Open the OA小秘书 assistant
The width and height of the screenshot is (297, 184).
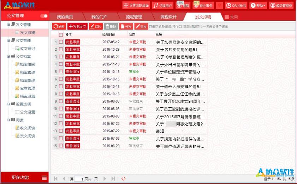tap(236, 6)
